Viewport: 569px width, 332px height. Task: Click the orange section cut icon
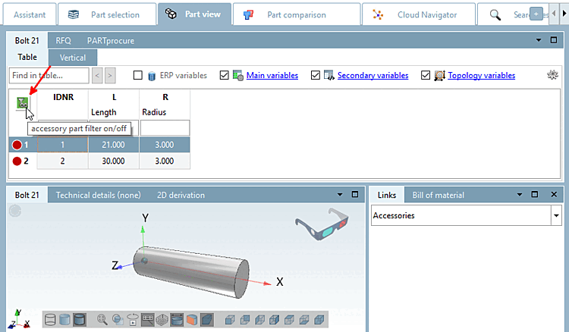pos(192,320)
